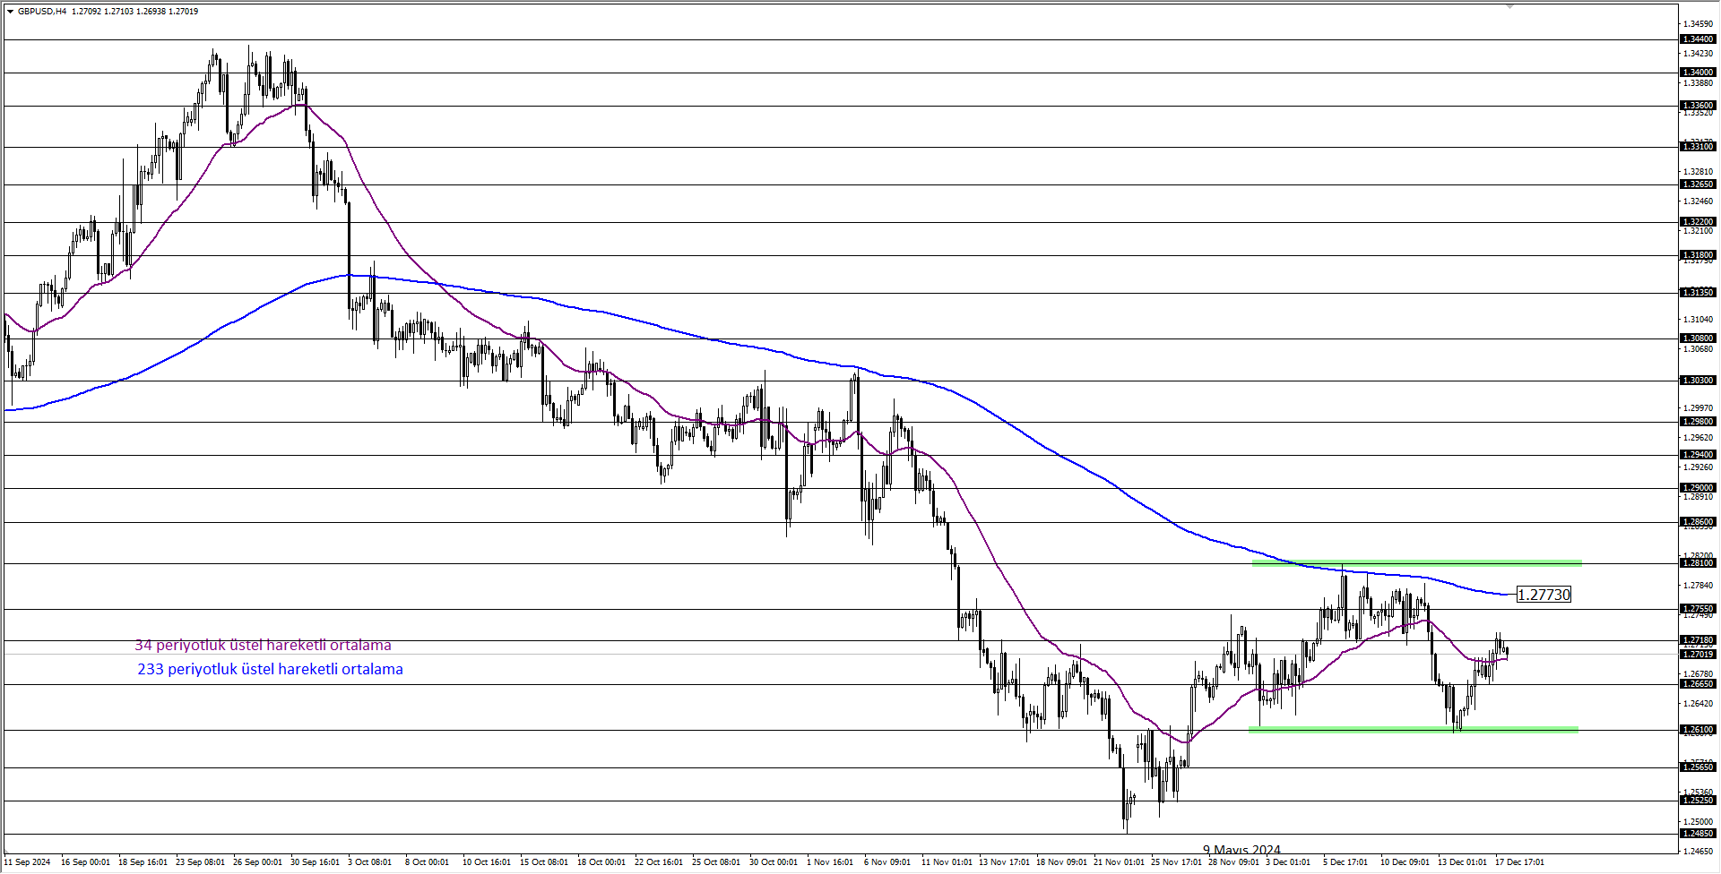Click the 1.25650 horizontal line price tag
The image size is (1721, 874).
(1698, 767)
